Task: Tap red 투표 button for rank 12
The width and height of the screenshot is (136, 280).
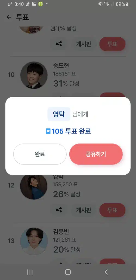Action: pyautogui.click(x=112, y=210)
